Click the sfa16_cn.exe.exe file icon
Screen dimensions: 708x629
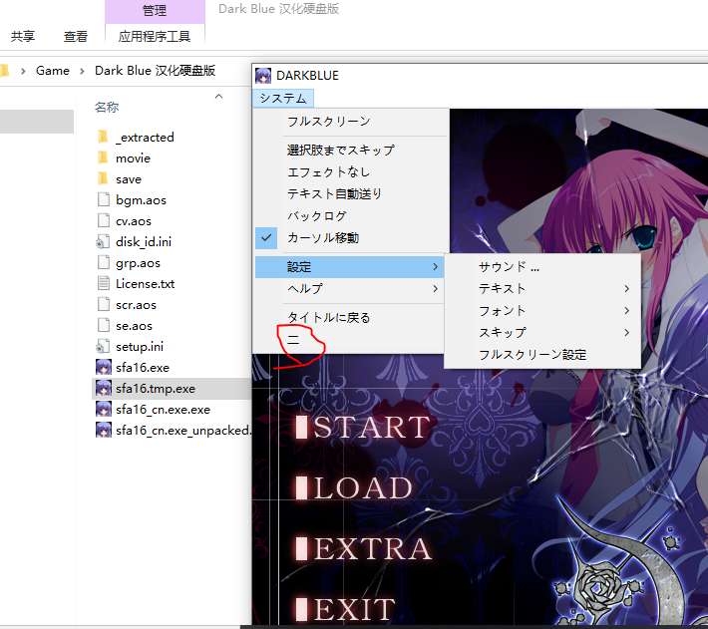[x=104, y=409]
